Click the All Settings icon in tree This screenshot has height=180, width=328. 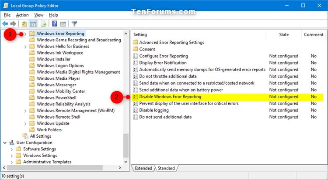point(25,136)
